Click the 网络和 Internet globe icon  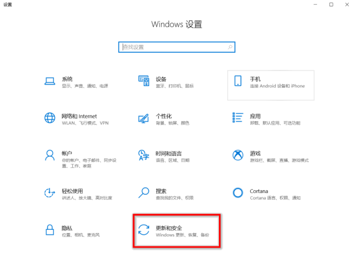(50, 118)
